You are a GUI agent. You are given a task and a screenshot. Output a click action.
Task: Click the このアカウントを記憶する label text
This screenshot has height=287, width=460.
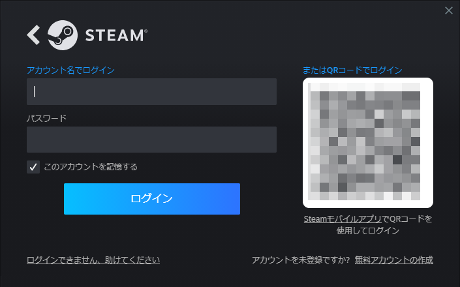point(91,167)
